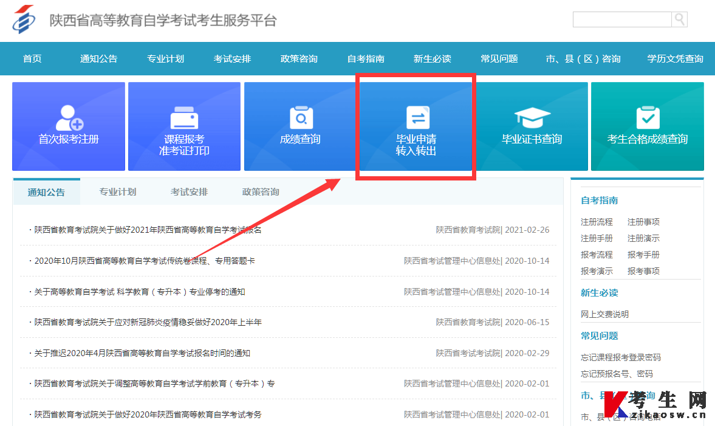Select the 通知公告 tab in the news panel
Screen dimensions: 715x426
pos(46,193)
